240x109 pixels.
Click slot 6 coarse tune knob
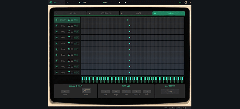pyautogui.click(x=69, y=49)
